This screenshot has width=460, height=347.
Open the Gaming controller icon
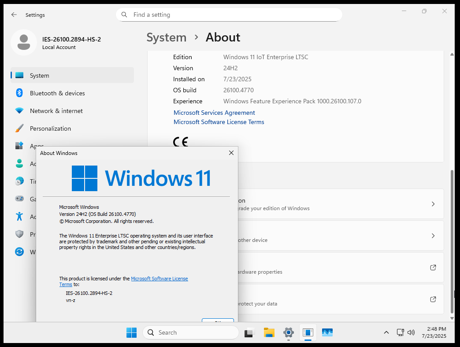tap(19, 199)
